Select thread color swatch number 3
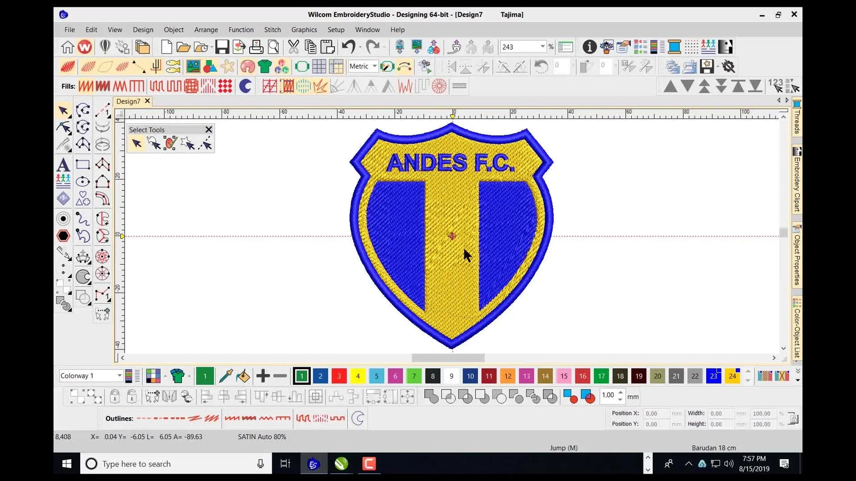Image resolution: width=856 pixels, height=481 pixels. 339,376
